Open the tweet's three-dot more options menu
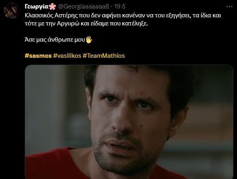The image size is (237, 179). 229,6
